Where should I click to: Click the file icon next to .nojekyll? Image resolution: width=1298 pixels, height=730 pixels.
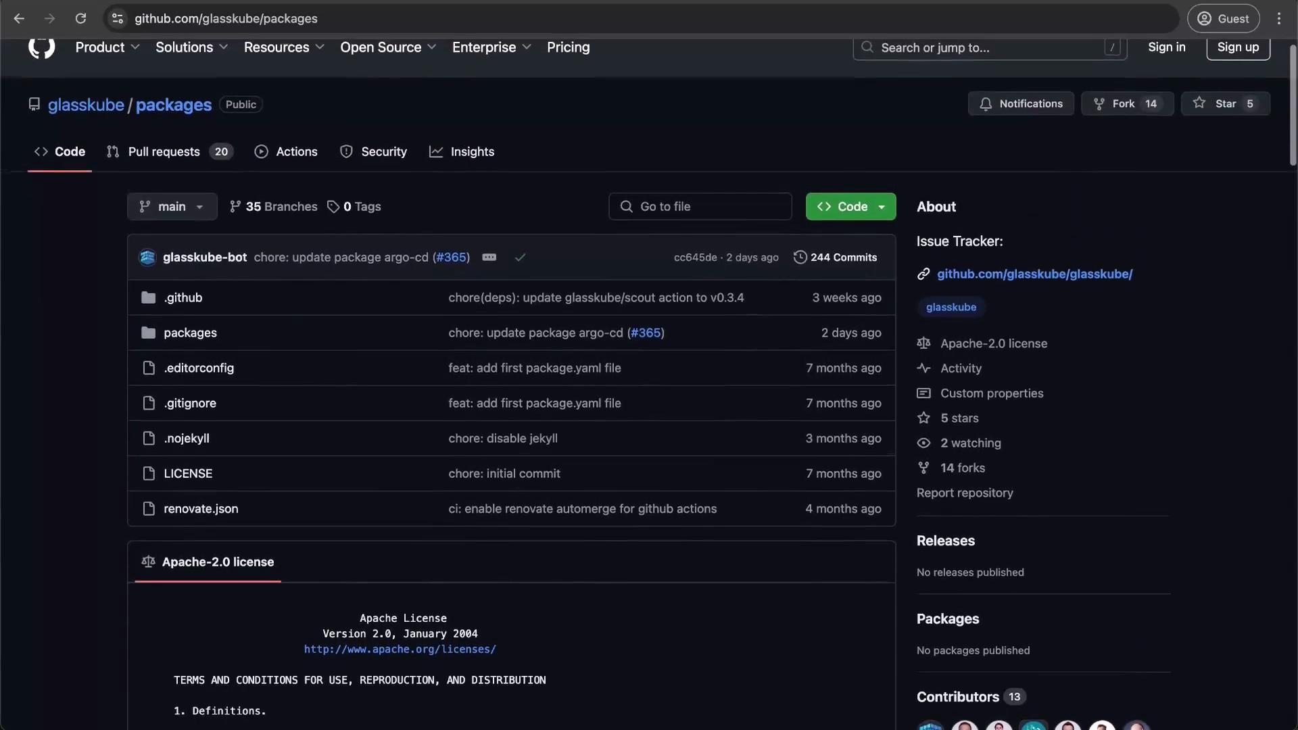point(149,438)
